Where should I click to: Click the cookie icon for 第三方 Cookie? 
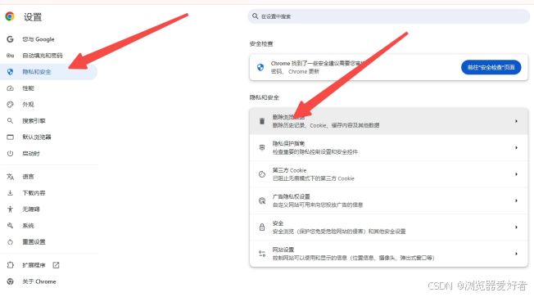click(262, 174)
